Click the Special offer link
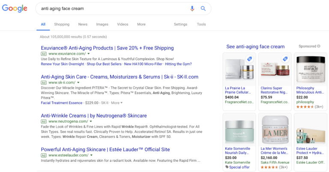 point(239,167)
